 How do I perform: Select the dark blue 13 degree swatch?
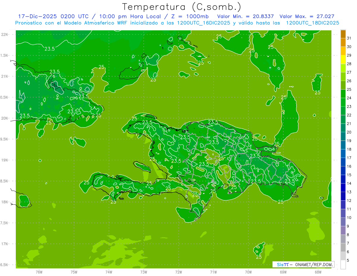(x=343, y=188)
